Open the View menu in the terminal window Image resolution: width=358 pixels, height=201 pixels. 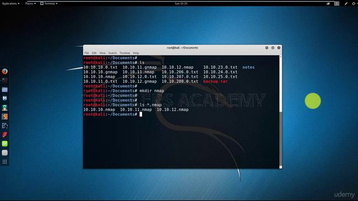[x=102, y=53]
